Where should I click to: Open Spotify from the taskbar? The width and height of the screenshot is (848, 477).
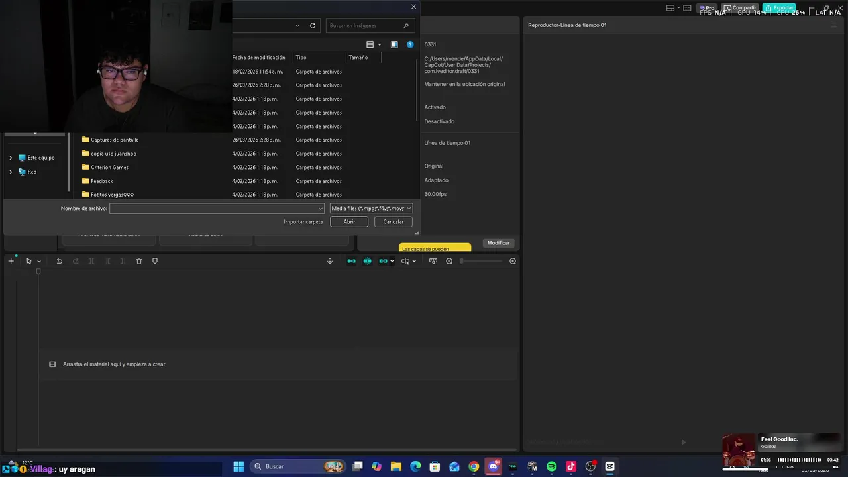coord(551,466)
